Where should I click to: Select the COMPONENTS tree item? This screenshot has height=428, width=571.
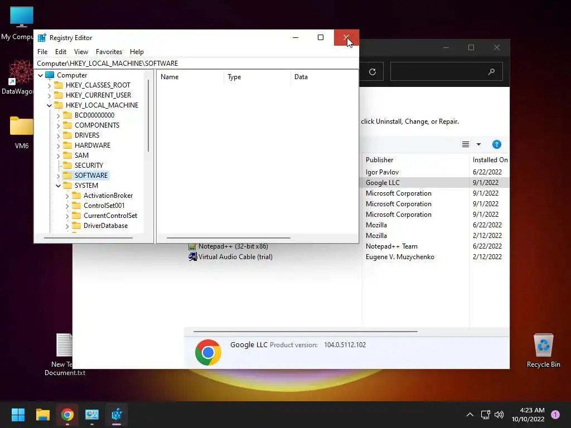click(x=97, y=125)
